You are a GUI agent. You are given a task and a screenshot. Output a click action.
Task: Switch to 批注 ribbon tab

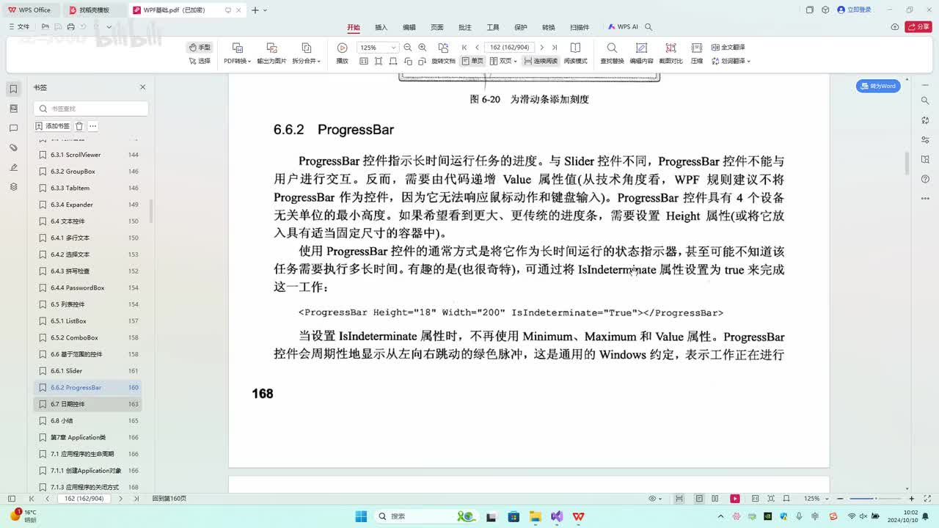pyautogui.click(x=465, y=27)
